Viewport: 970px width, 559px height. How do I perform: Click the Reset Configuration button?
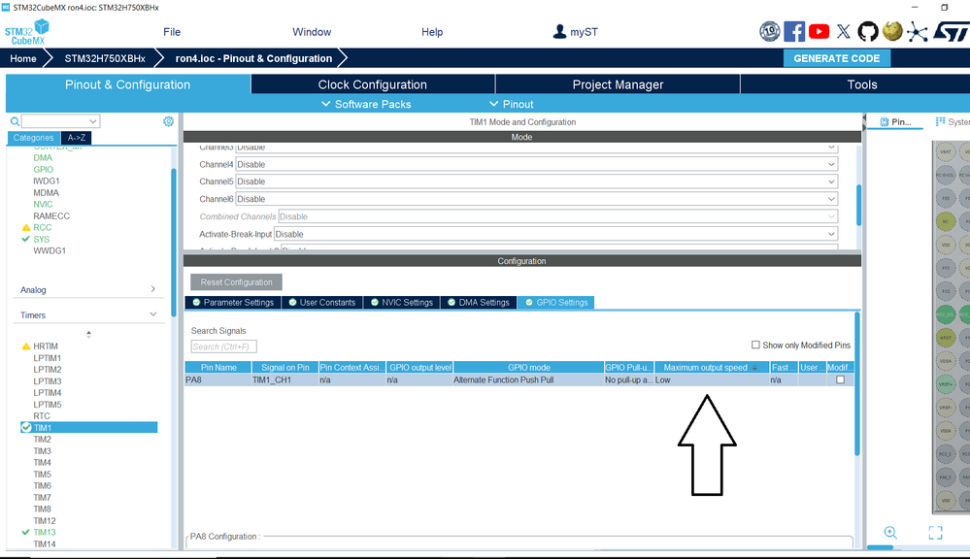pyautogui.click(x=236, y=282)
